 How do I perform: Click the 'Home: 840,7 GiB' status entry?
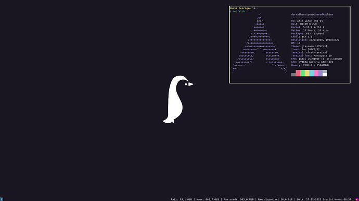click(208, 199)
